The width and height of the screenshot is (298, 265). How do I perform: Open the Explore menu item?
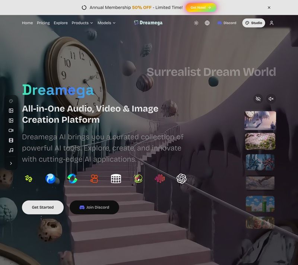(x=61, y=23)
